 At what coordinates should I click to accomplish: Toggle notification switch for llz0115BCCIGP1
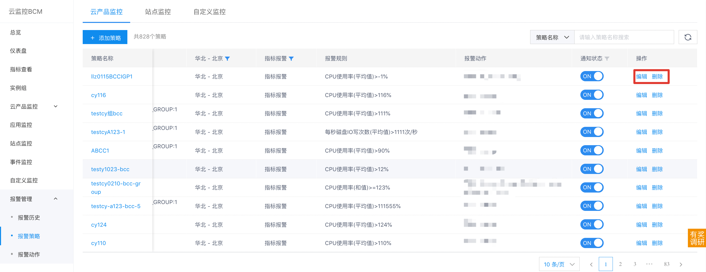coord(592,76)
